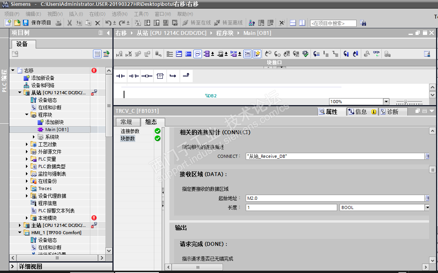Split editor space horizontally

click(x=293, y=22)
